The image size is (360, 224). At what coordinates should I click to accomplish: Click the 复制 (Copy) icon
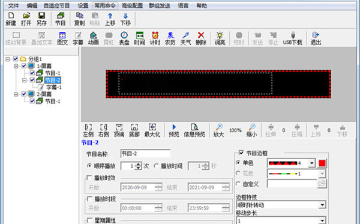(79, 19)
